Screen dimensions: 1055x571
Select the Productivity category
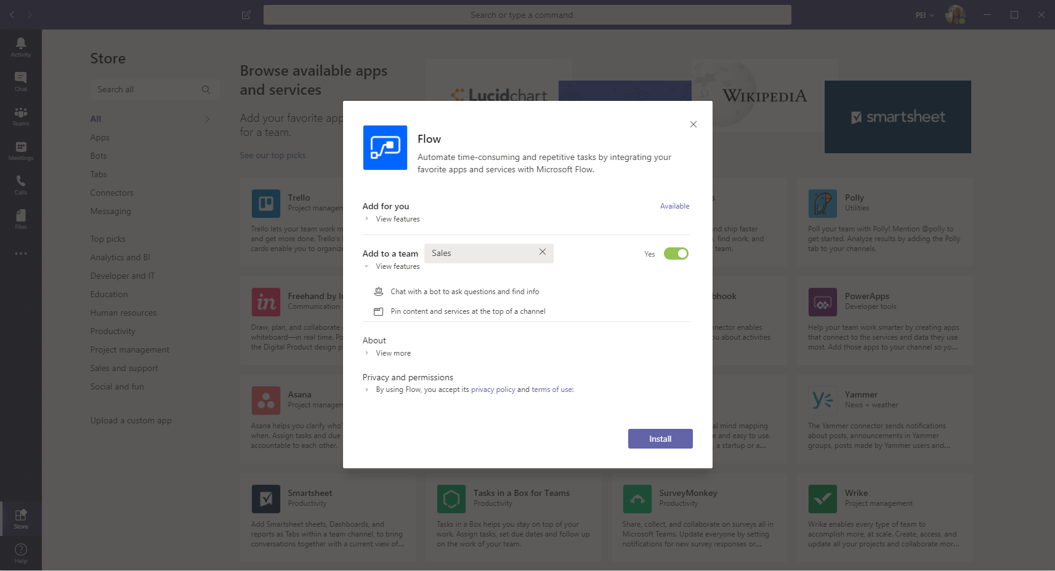[x=113, y=332]
